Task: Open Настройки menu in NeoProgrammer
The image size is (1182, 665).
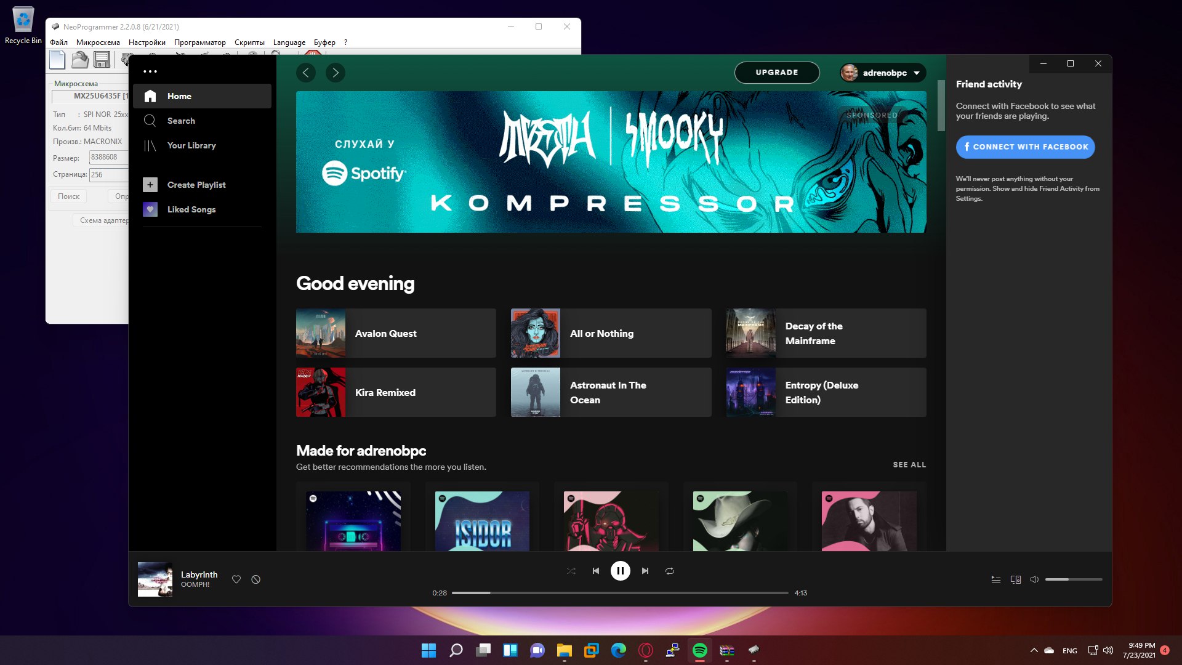Action: 147,42
